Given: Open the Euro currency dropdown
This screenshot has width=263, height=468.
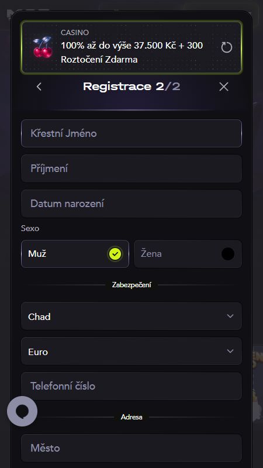Looking at the screenshot, I should (131, 352).
